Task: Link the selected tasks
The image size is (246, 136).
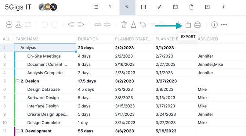Action: tap(98, 25)
